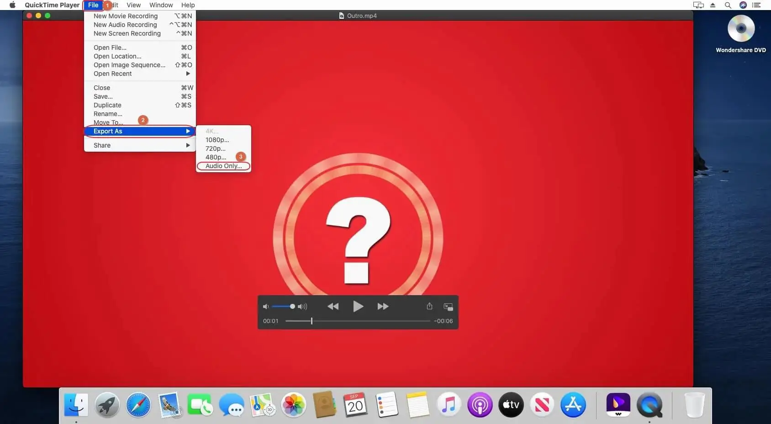Open Reminders from the Dock
The width and height of the screenshot is (771, 424).
(387, 405)
